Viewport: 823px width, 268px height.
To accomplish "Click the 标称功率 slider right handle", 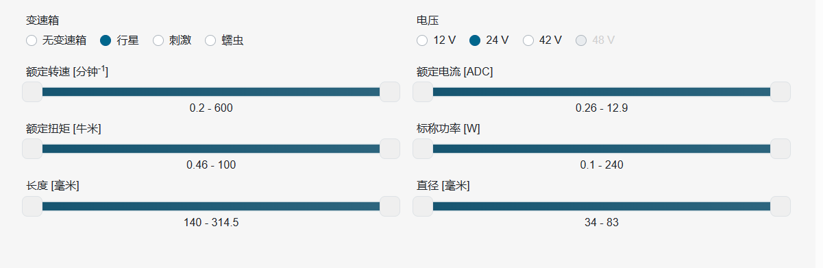I will pos(781,149).
